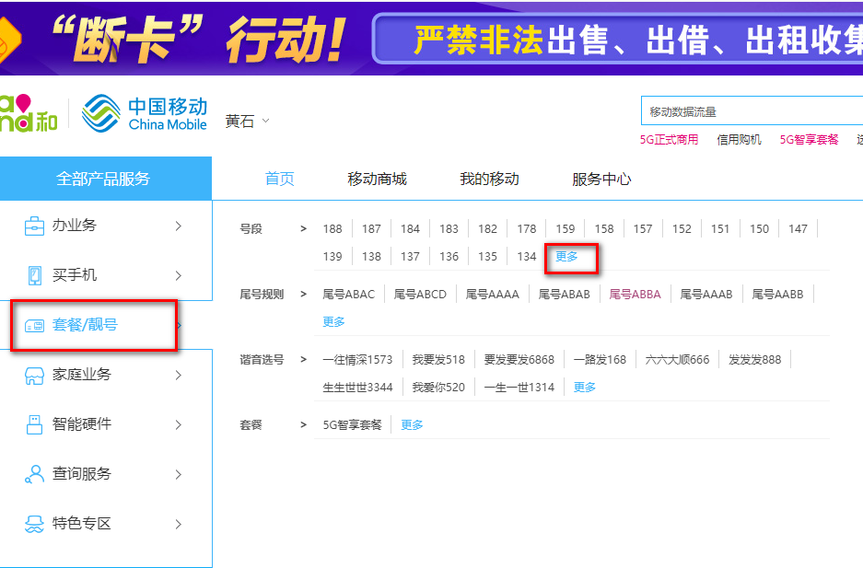Expand the 办业务 submenu arrow
The image size is (863, 568).
(x=179, y=226)
